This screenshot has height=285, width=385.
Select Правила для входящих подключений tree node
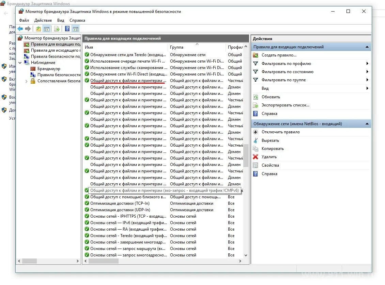pos(56,44)
